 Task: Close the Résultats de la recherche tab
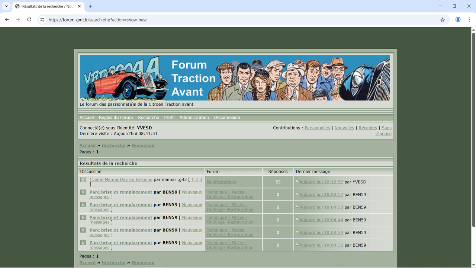point(79,6)
